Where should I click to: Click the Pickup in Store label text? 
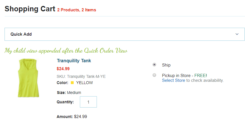176,76
